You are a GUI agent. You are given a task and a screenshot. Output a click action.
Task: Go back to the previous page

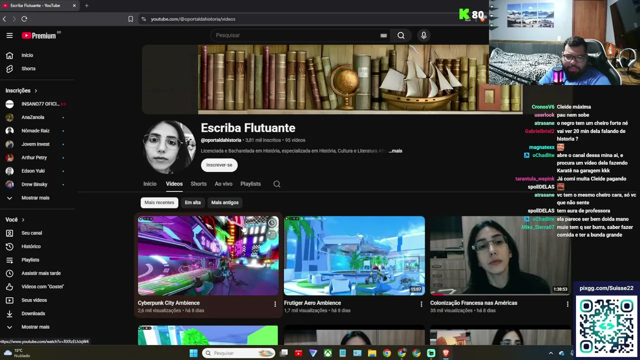tap(4, 19)
